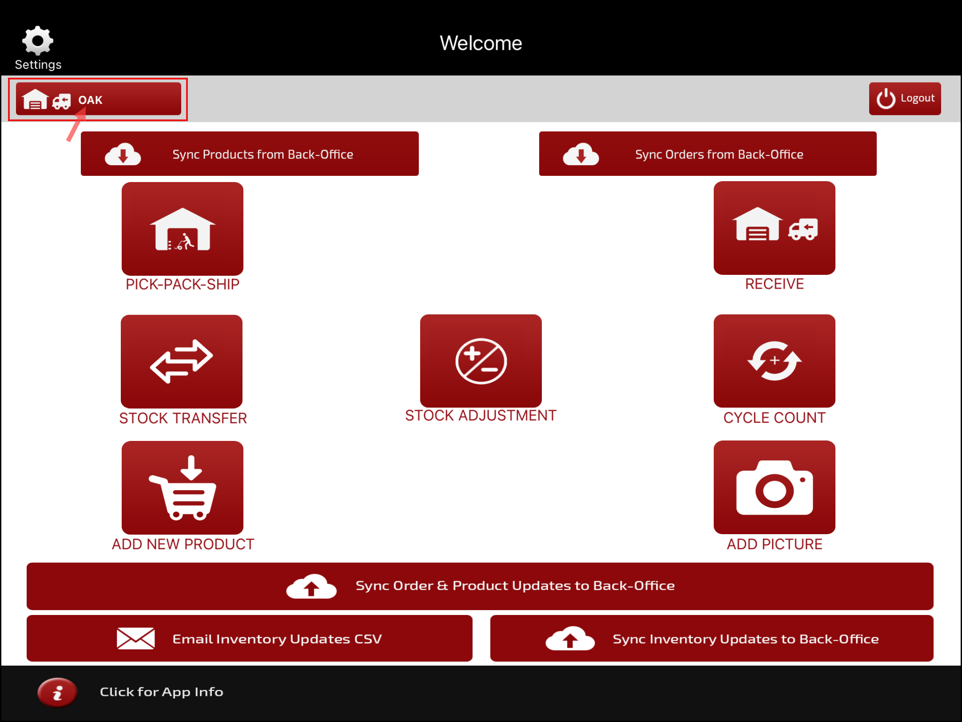Click the PICK-PACK-SHIP label text
The width and height of the screenshot is (962, 722).
pyautogui.click(x=182, y=284)
